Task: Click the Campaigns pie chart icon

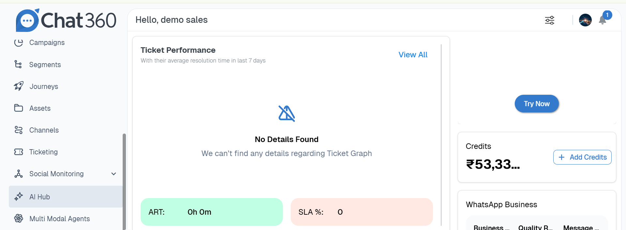Action: tap(19, 43)
